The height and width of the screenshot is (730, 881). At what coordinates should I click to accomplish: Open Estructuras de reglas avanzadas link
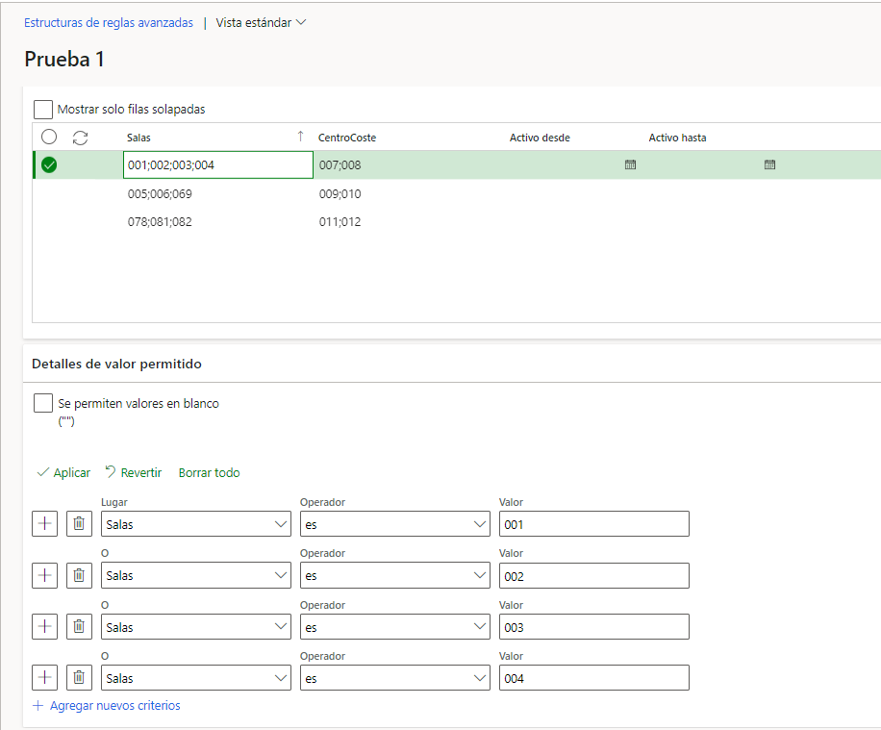point(109,22)
